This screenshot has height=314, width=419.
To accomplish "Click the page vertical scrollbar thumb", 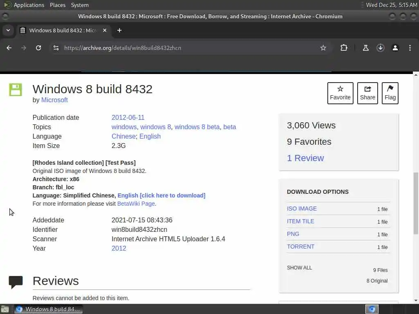I will [x=416, y=203].
